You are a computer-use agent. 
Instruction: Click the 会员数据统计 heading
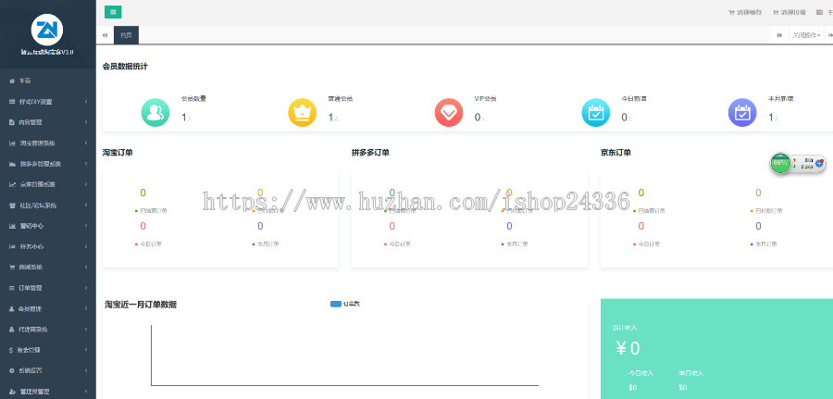(125, 67)
